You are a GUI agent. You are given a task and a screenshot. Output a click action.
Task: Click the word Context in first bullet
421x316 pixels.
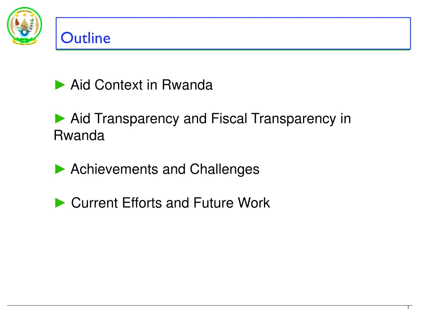[118, 85]
